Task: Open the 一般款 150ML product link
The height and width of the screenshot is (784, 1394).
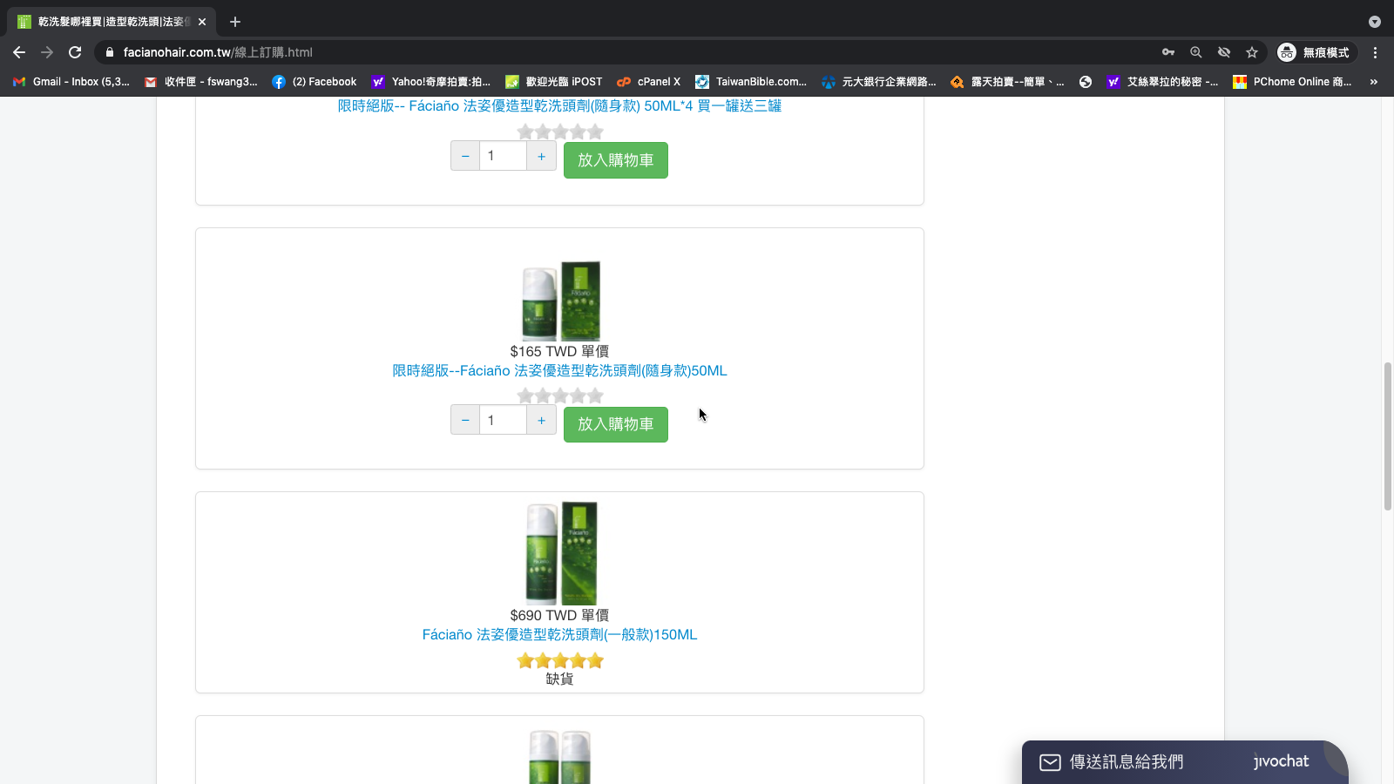Action: tap(559, 635)
